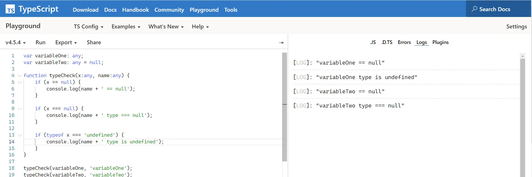This screenshot has width=532, height=177.
Task: Fold the if block at line 9
Action: 20,109
